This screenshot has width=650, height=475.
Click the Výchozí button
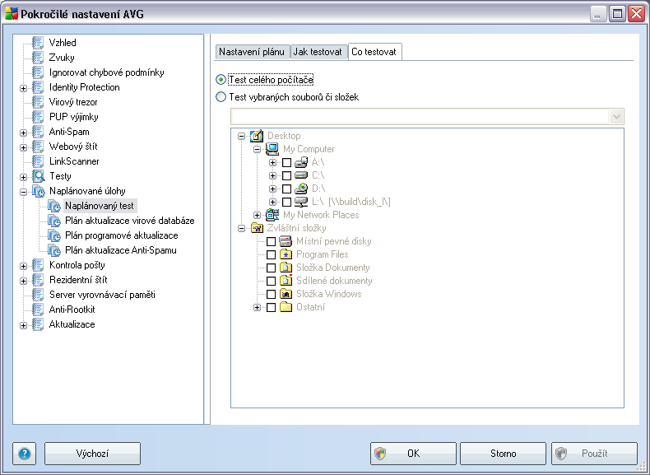click(x=92, y=454)
